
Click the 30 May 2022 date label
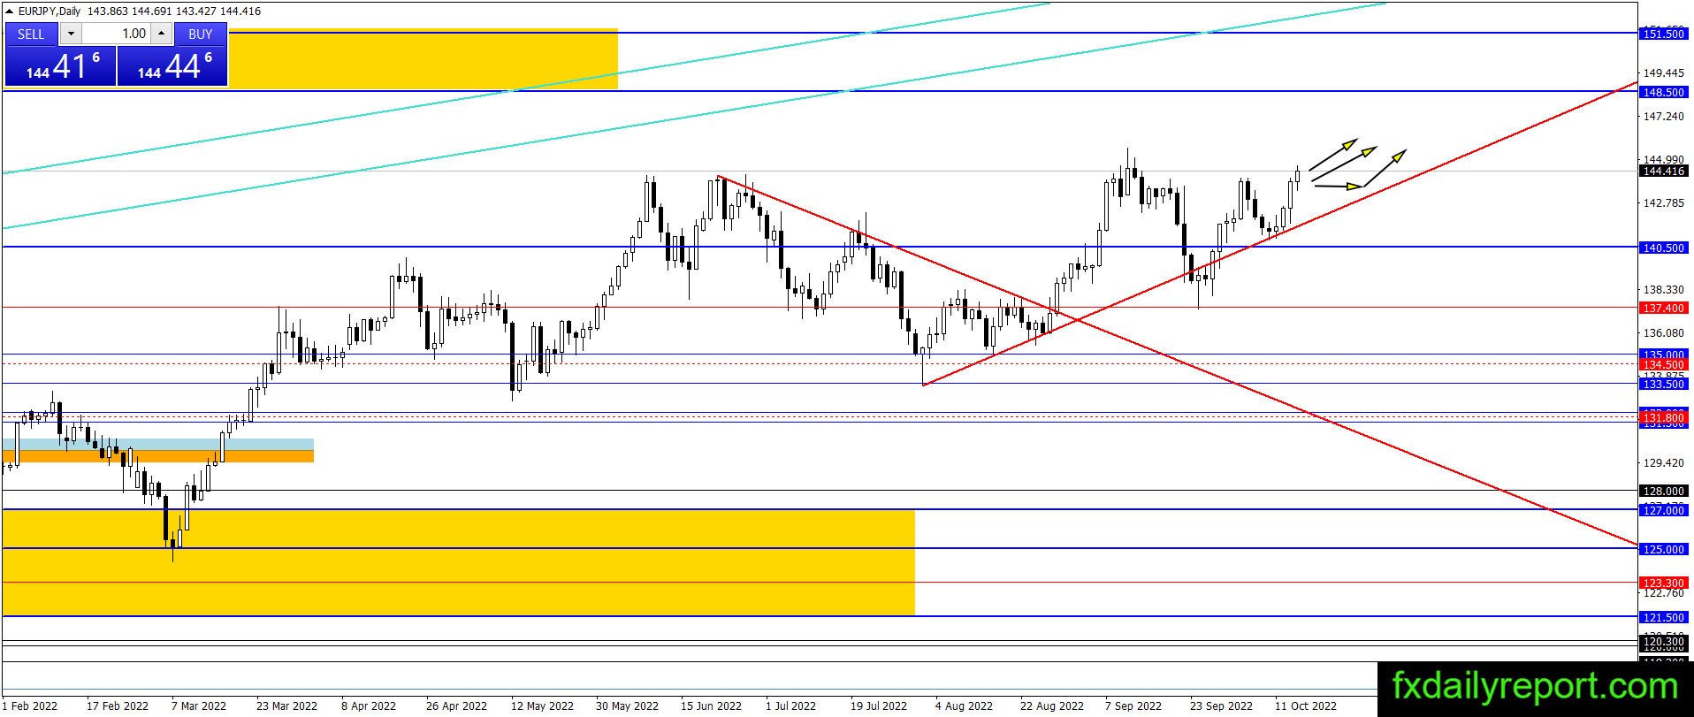(627, 706)
